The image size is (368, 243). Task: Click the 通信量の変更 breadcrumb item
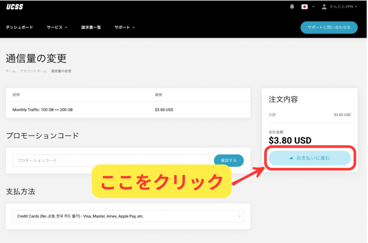(x=61, y=71)
